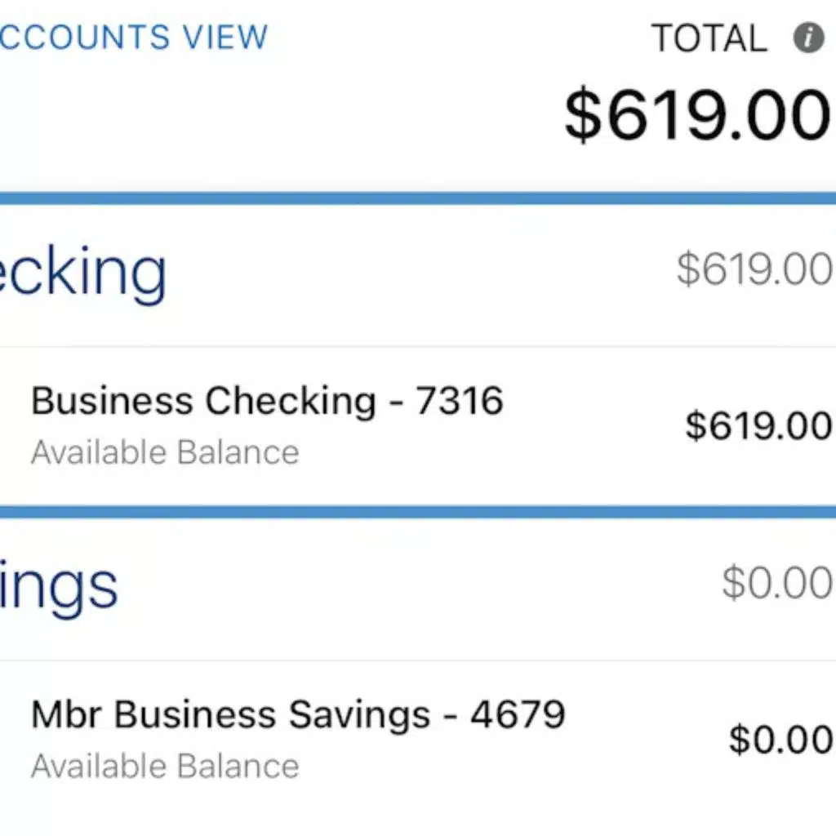
Task: Open the Accounts View link
Action: coord(133,37)
